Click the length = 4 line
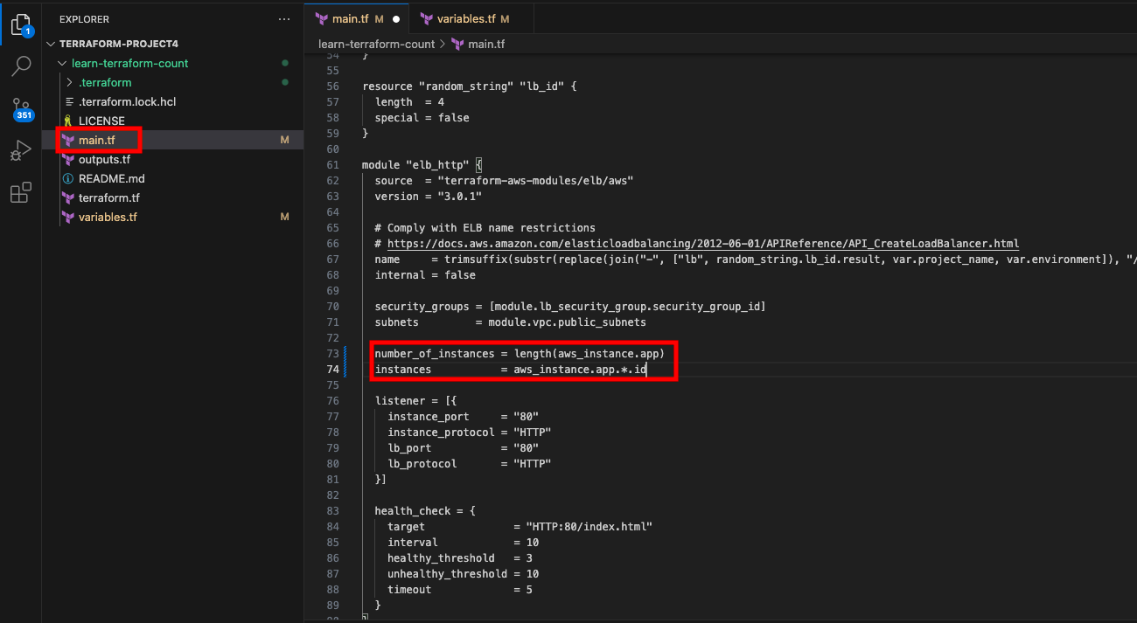 coord(409,102)
